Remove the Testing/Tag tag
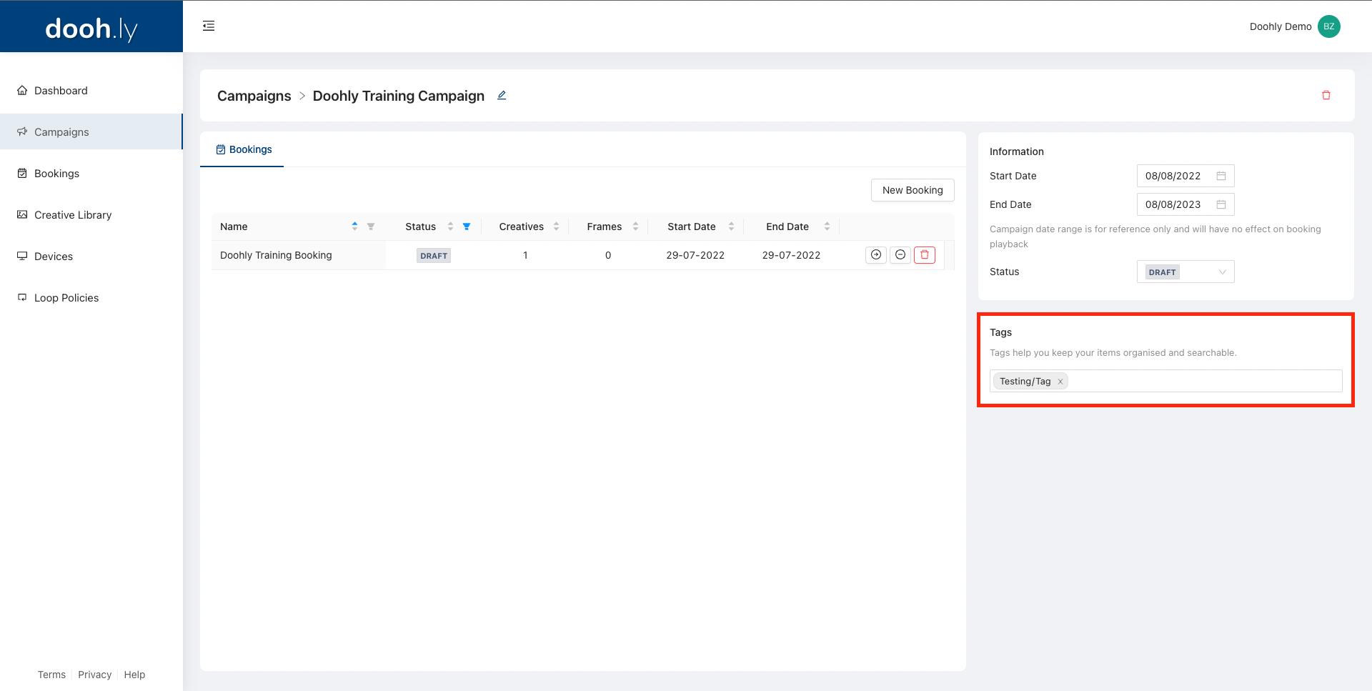This screenshot has width=1372, height=691. pyautogui.click(x=1060, y=382)
